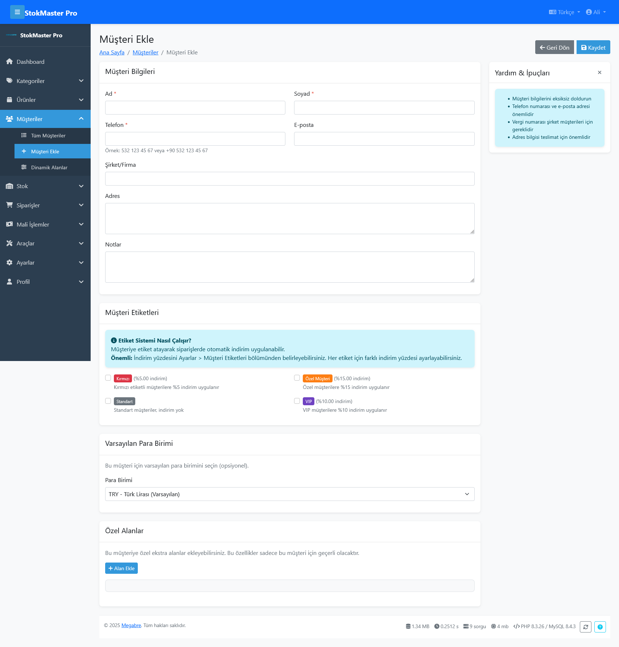Open the Dashboard from the sidebar
The width and height of the screenshot is (619, 647).
10,62
